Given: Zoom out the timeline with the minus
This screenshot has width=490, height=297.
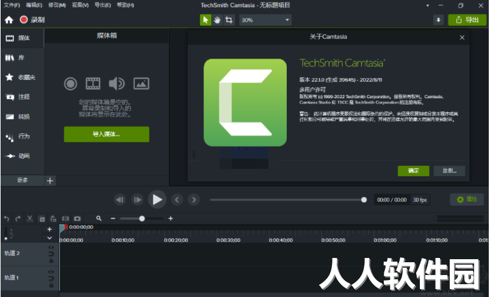Looking at the screenshot, I should 113,218.
